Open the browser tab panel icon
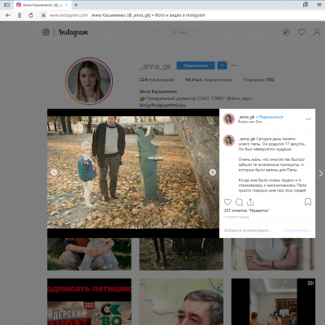Image resolution: width=325 pixels, height=325 pixels. (x=6, y=5)
